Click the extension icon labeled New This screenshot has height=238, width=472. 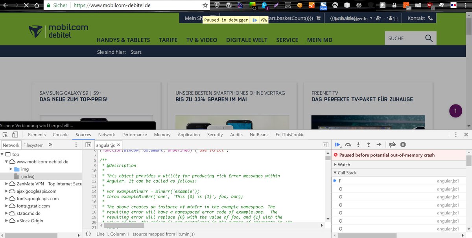(x=323, y=5)
